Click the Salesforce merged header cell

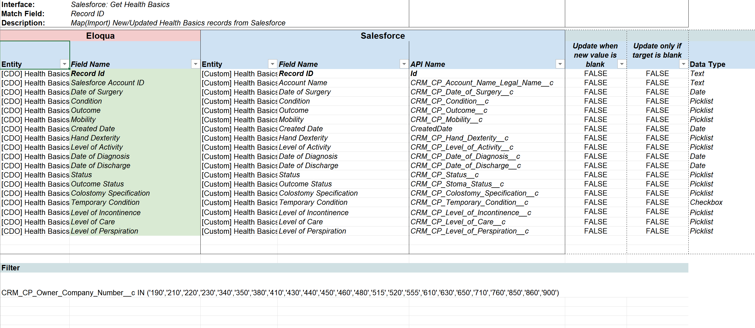(x=383, y=36)
